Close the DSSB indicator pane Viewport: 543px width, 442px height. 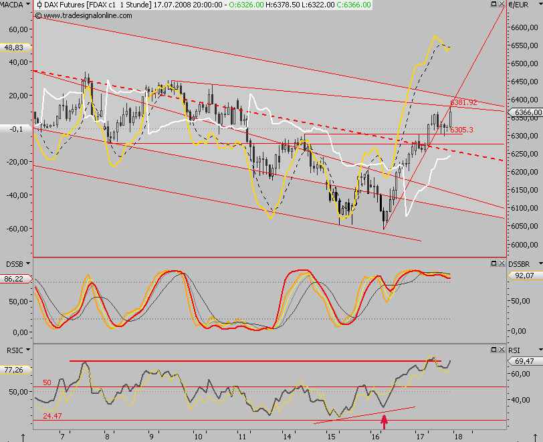tap(502, 263)
